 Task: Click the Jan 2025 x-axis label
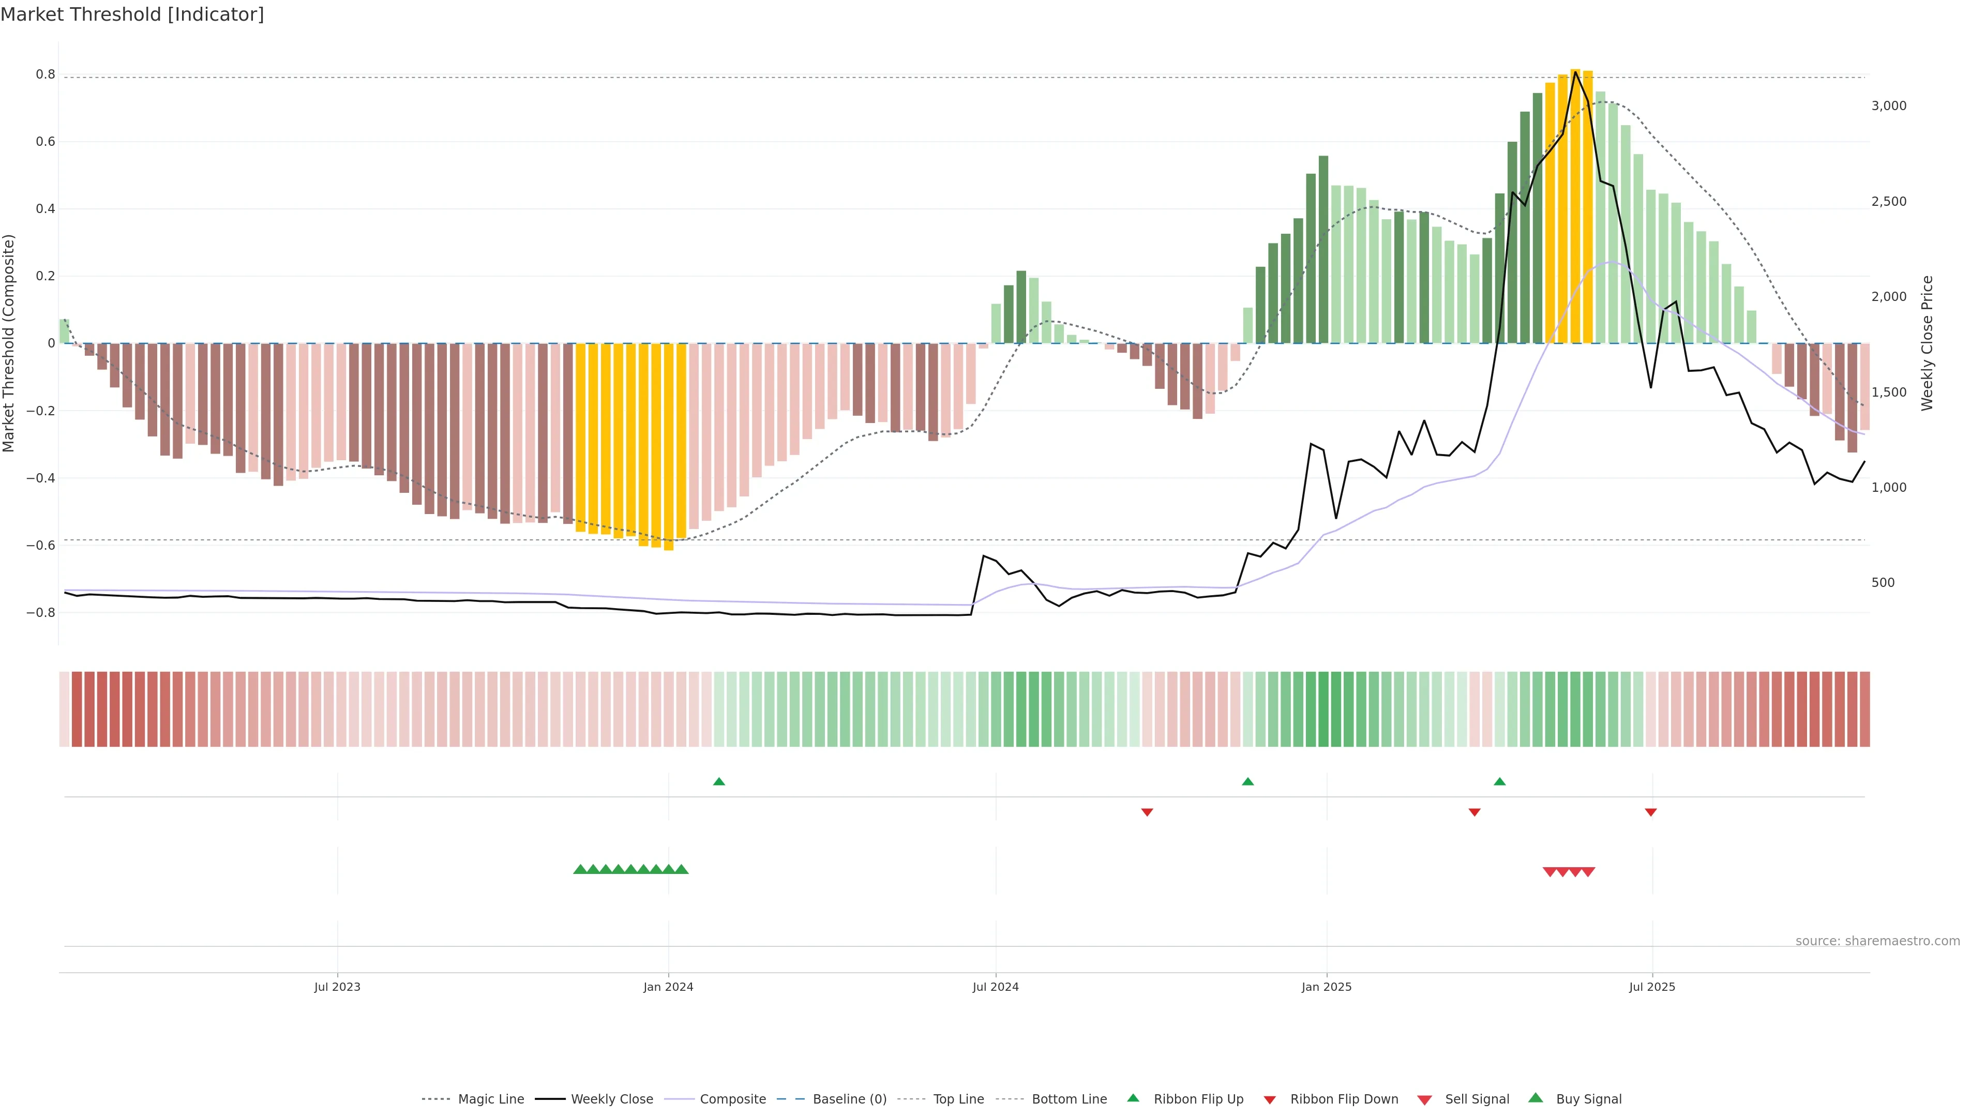[x=1326, y=987]
